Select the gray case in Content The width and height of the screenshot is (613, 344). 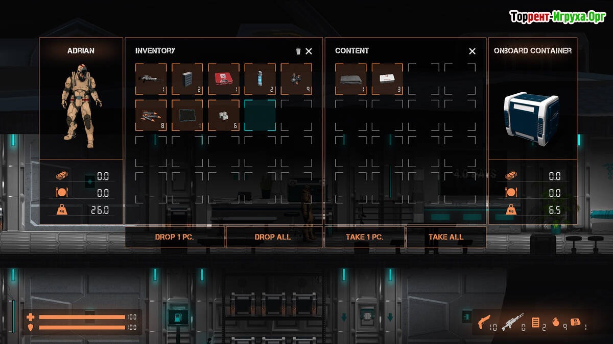click(x=351, y=79)
